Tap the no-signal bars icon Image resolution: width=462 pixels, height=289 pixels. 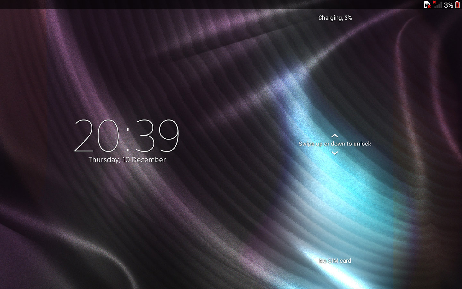[x=438, y=5]
